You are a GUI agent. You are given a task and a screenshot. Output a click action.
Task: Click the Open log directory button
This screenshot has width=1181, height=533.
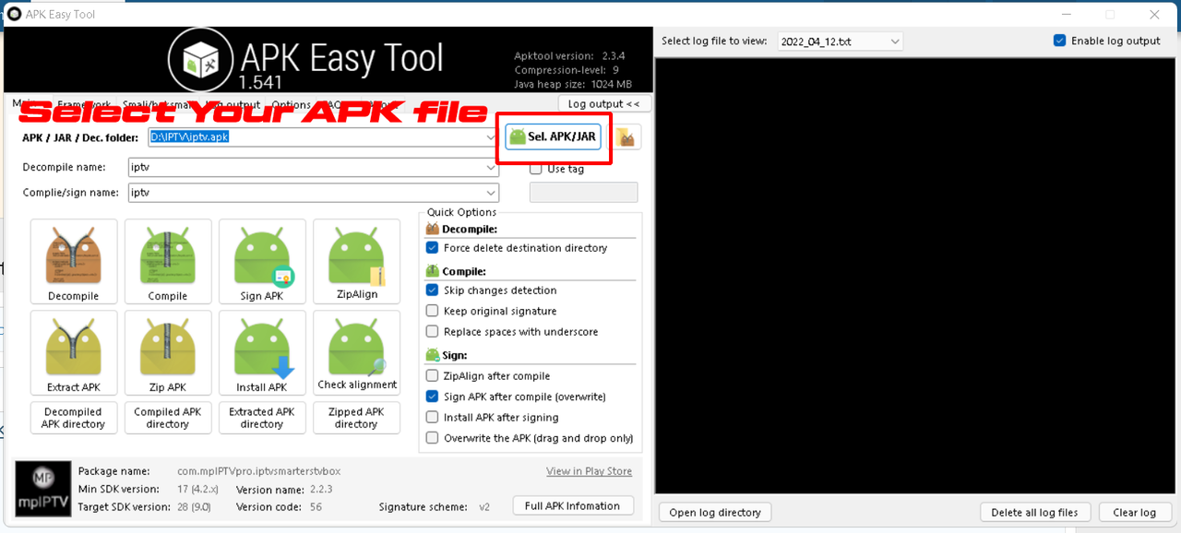[x=715, y=513]
